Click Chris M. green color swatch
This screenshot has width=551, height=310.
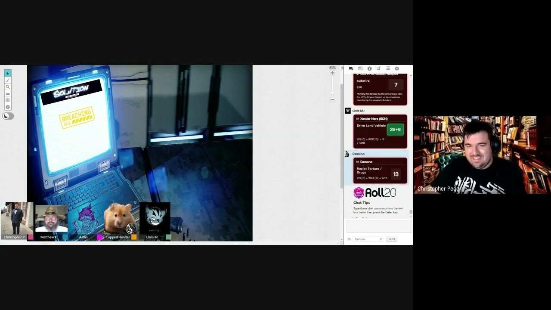(x=168, y=237)
